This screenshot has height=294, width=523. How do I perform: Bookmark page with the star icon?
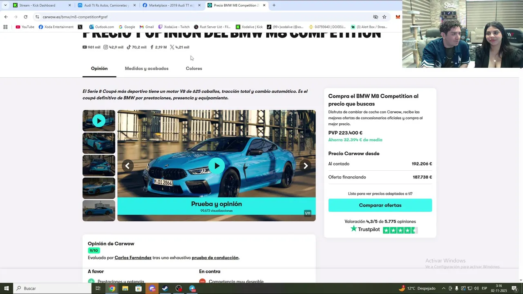pos(384,17)
